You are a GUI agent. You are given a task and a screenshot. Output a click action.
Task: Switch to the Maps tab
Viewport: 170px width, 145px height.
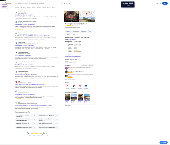(24, 8)
